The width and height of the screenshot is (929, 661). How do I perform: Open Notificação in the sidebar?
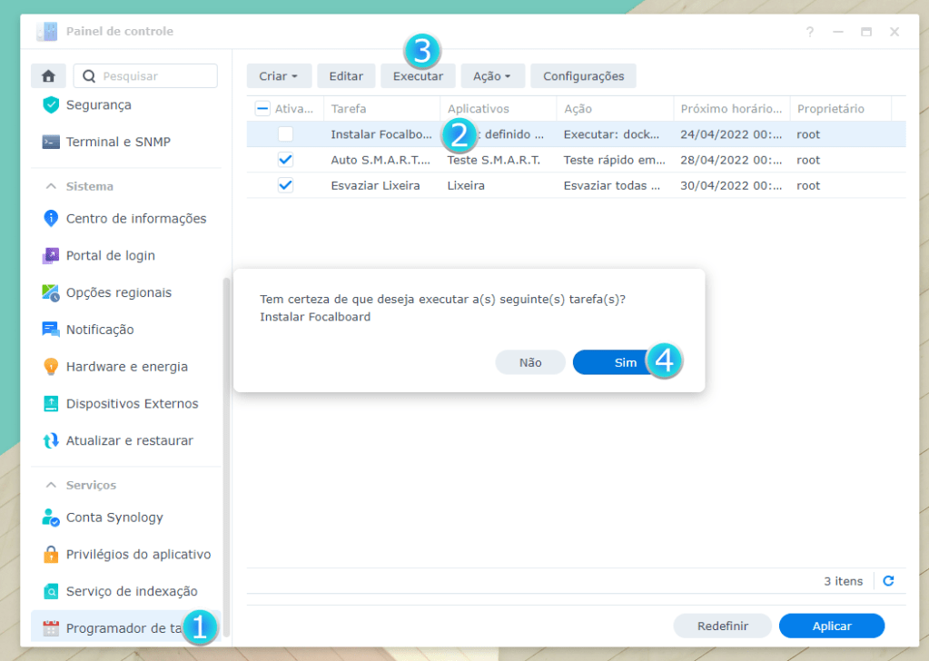100,330
